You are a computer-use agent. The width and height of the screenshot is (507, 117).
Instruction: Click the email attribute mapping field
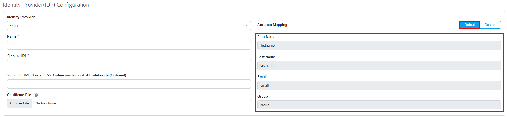[379, 86]
